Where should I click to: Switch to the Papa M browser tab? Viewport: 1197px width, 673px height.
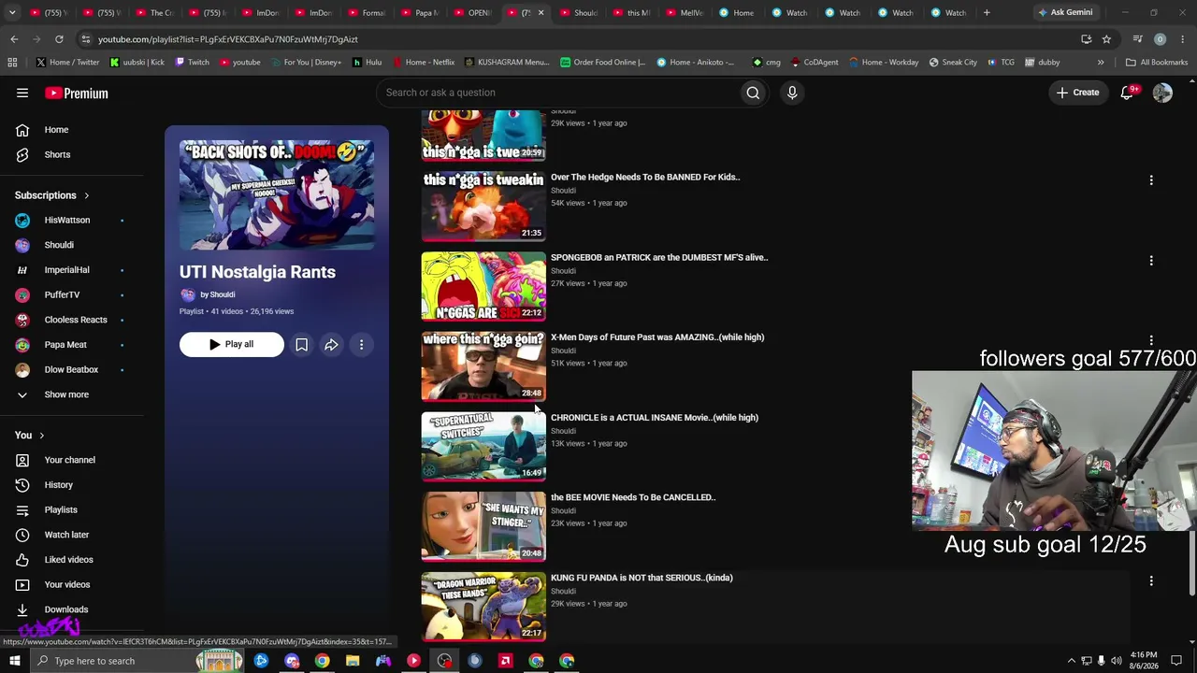pos(420,13)
